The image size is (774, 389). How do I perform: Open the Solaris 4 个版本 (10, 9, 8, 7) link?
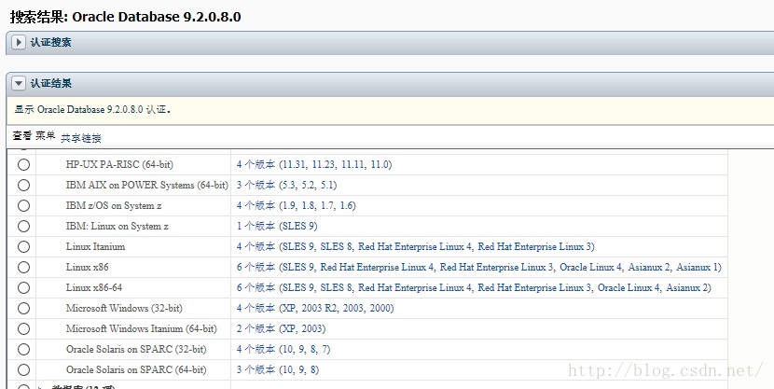point(283,349)
